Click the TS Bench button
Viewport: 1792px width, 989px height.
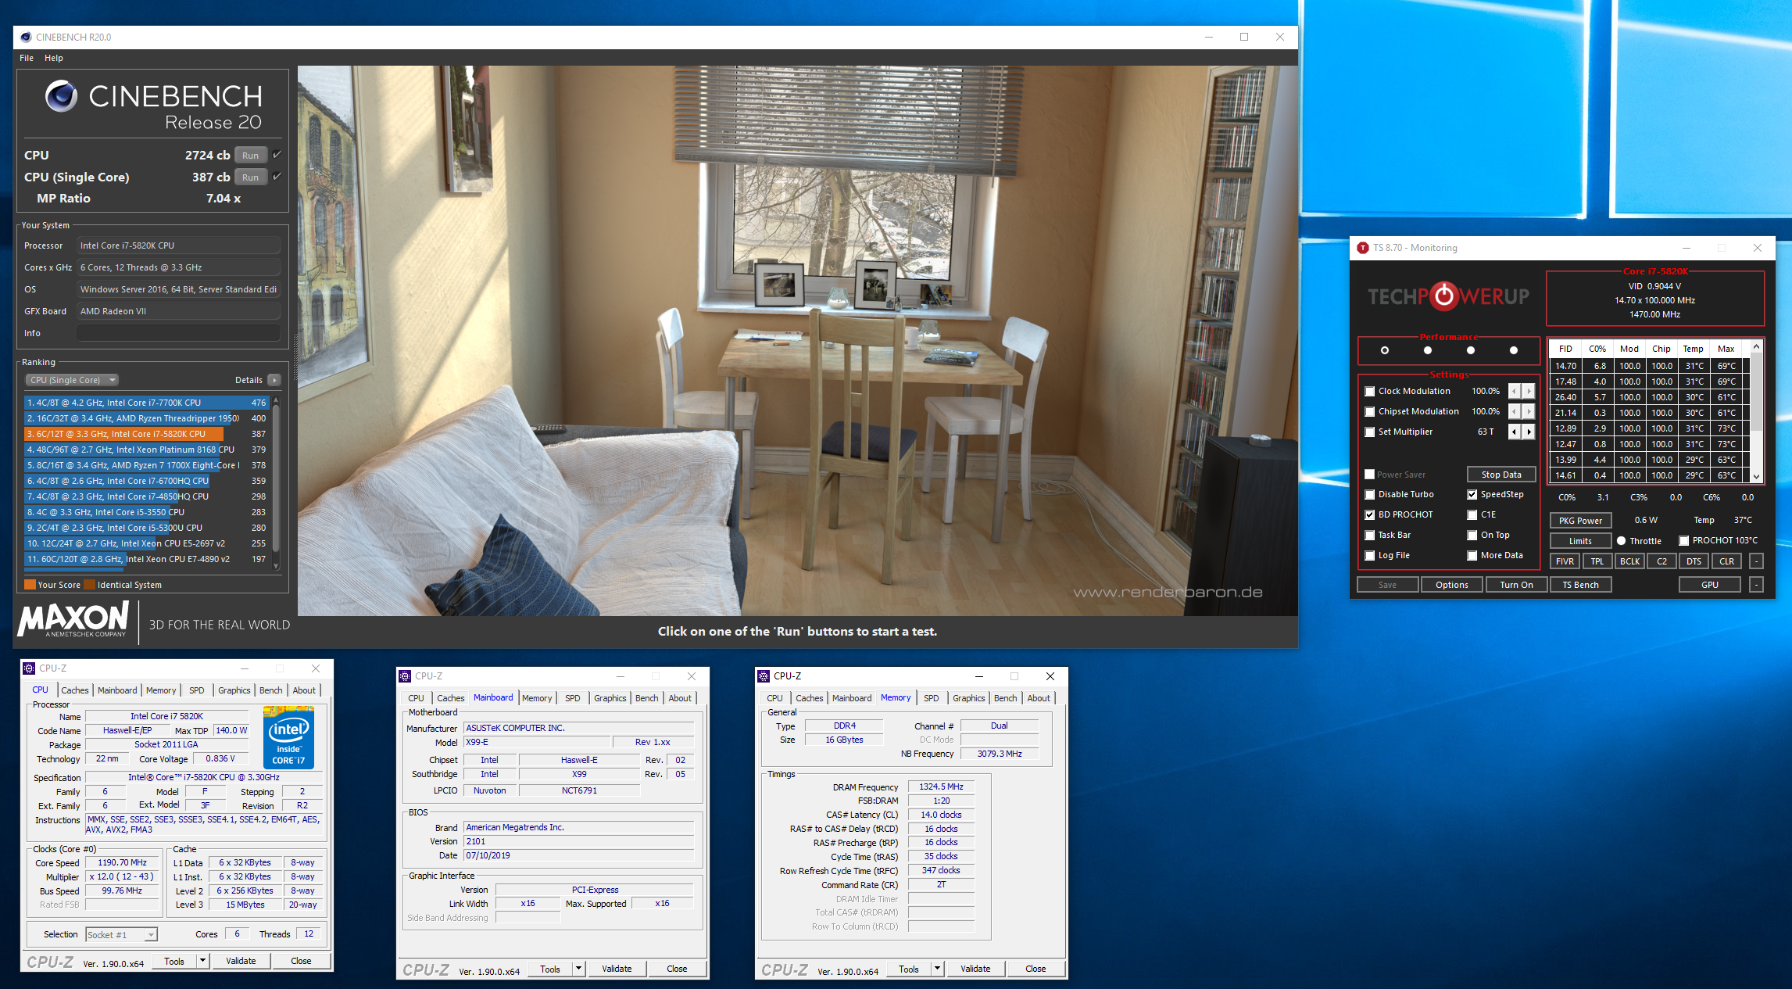1579,585
